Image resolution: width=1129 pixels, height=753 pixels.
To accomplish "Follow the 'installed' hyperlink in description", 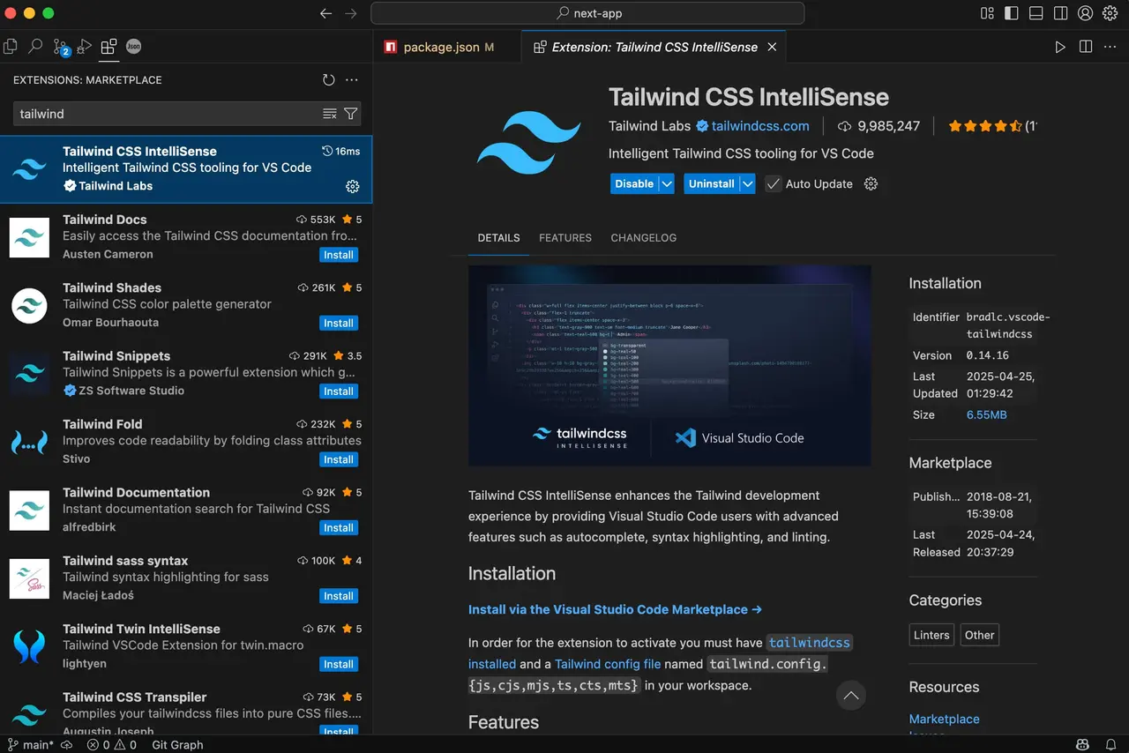I will (492, 664).
